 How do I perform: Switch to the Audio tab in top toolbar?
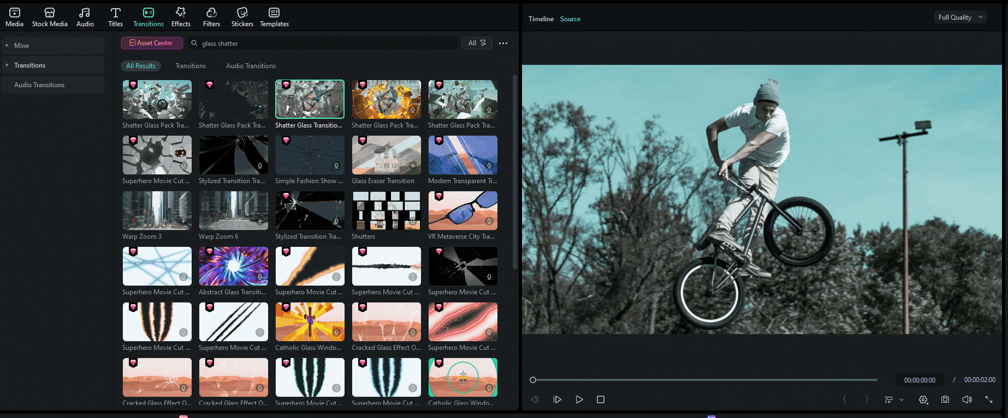85,17
